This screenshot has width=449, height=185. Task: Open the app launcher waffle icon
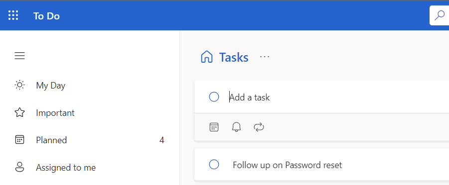click(13, 15)
